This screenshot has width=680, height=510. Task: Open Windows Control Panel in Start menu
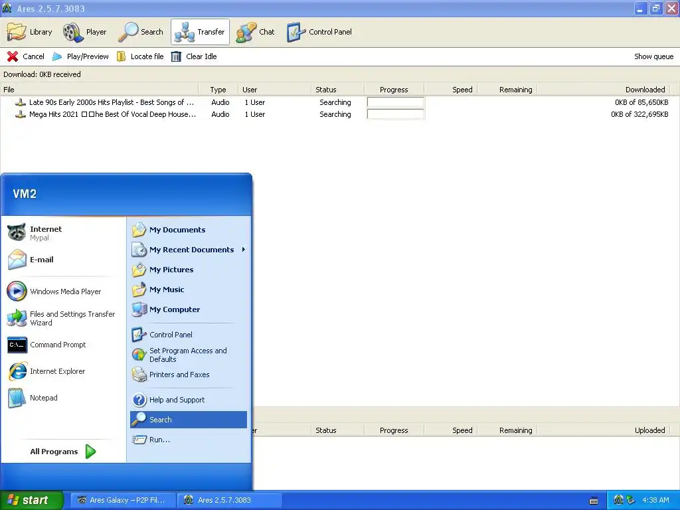pos(189,335)
